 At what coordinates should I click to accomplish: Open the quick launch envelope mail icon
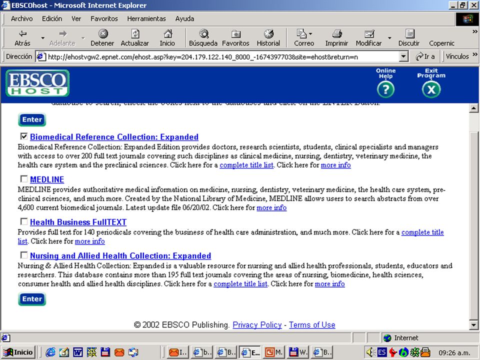[x=119, y=352]
